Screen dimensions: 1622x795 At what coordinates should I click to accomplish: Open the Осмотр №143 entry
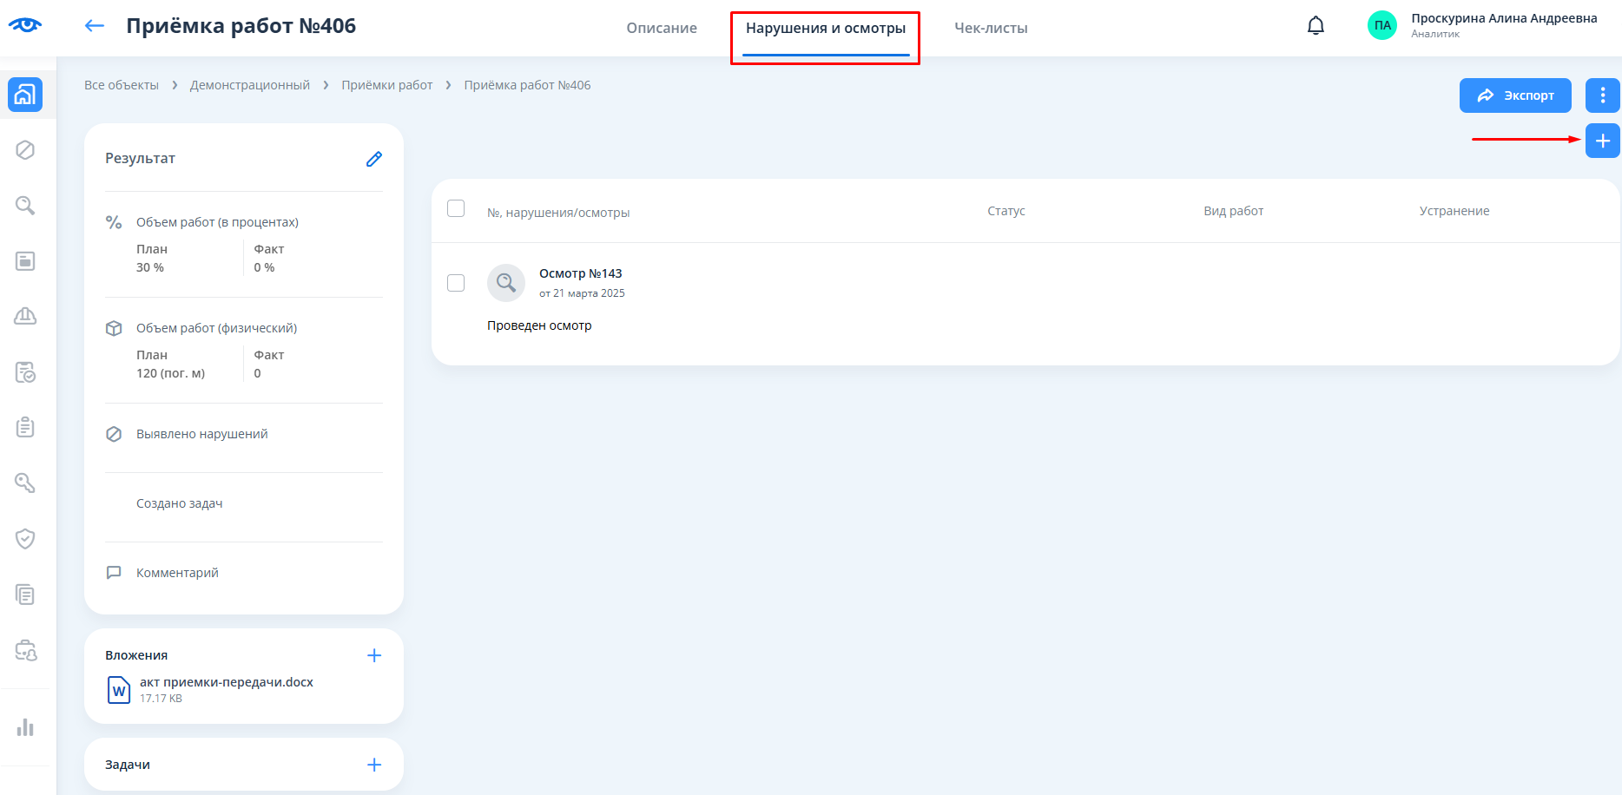click(x=580, y=273)
